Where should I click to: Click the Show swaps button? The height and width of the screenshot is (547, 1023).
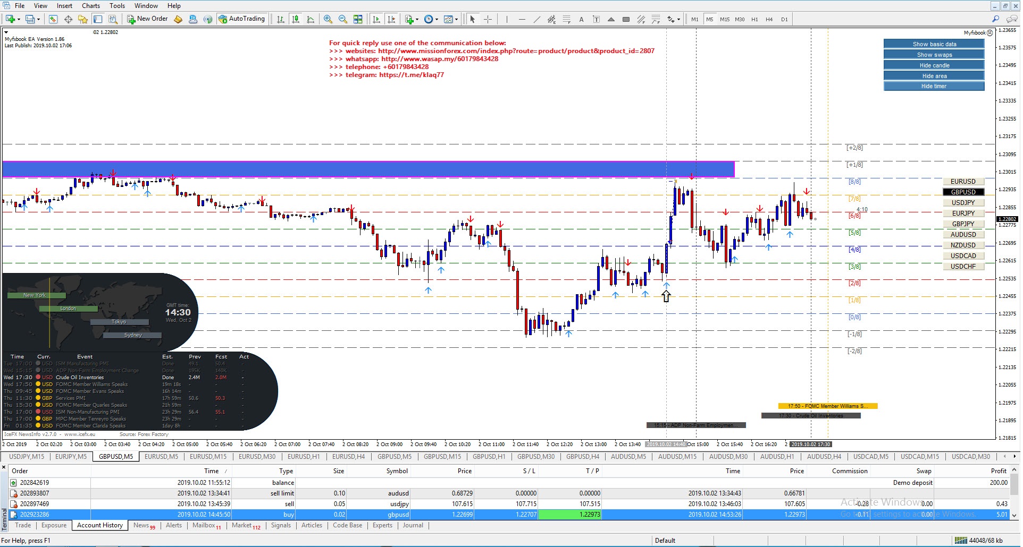pos(934,55)
